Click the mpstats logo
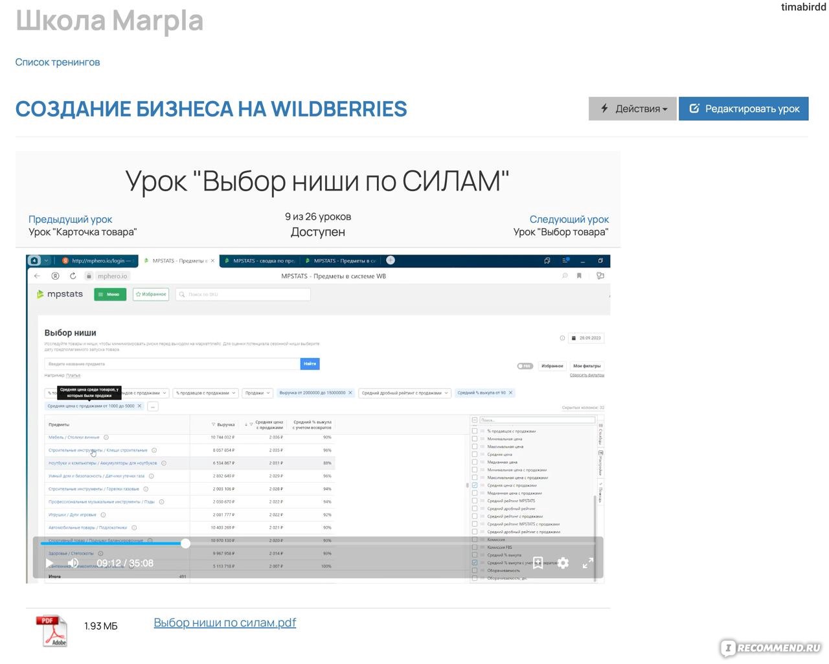This screenshot has width=829, height=664. 60,294
